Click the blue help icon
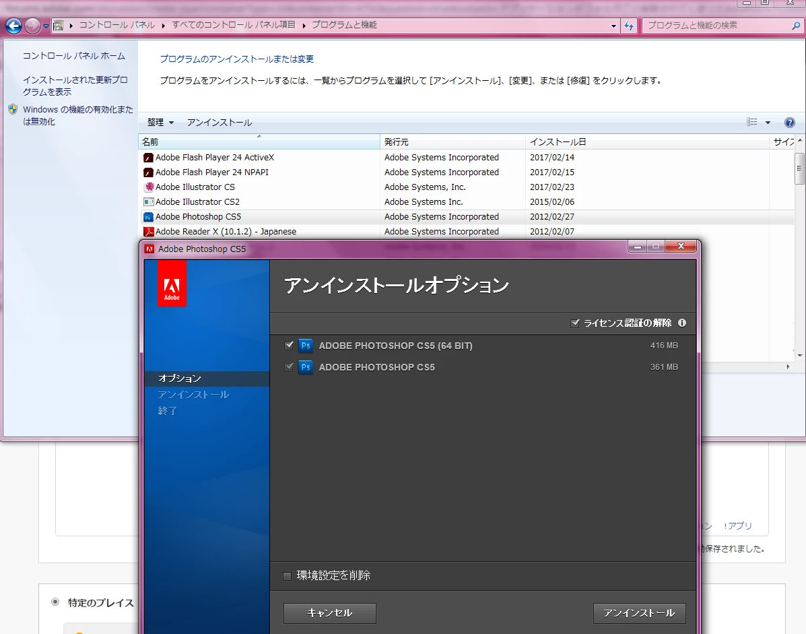Screen dimensions: 806x634 point(790,123)
